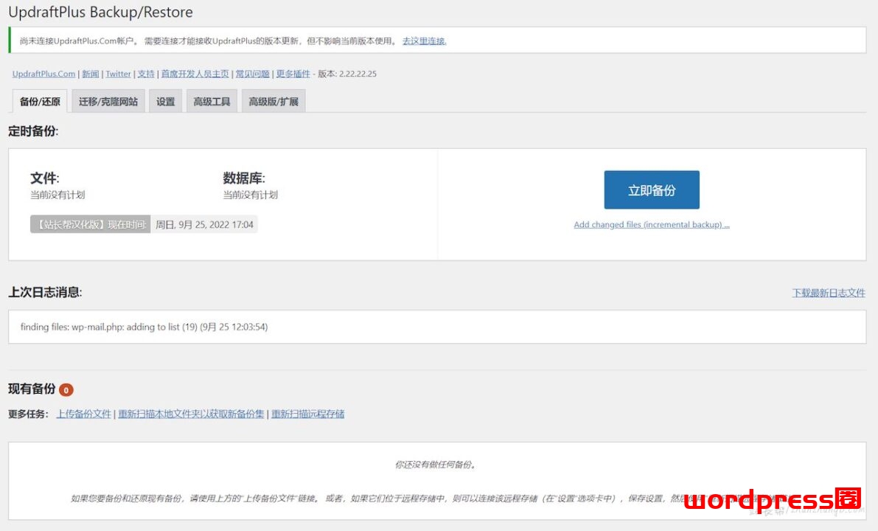Click the 支持 support link
The height and width of the screenshot is (531, 878).
[145, 74]
